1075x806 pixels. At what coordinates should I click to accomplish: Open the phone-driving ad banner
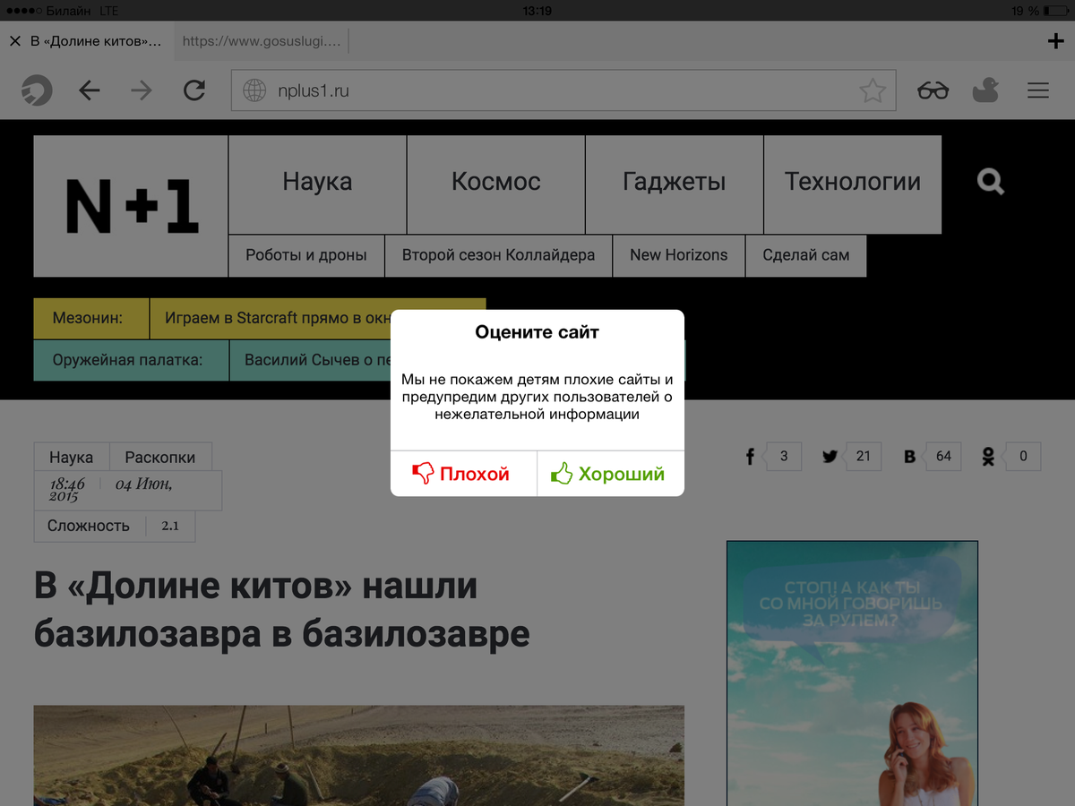pos(852,673)
